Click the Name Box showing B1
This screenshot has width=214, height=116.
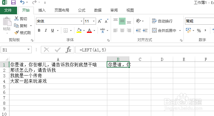[x=16, y=50]
